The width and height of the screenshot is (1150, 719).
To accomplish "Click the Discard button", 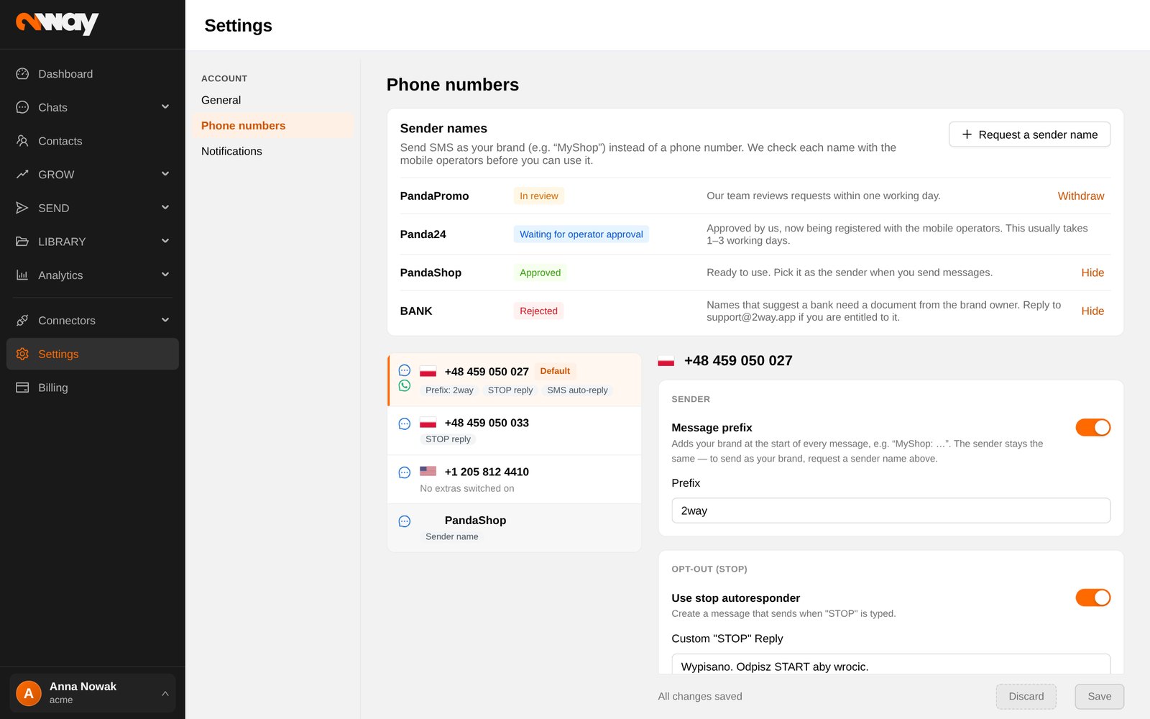I will [x=1026, y=697].
